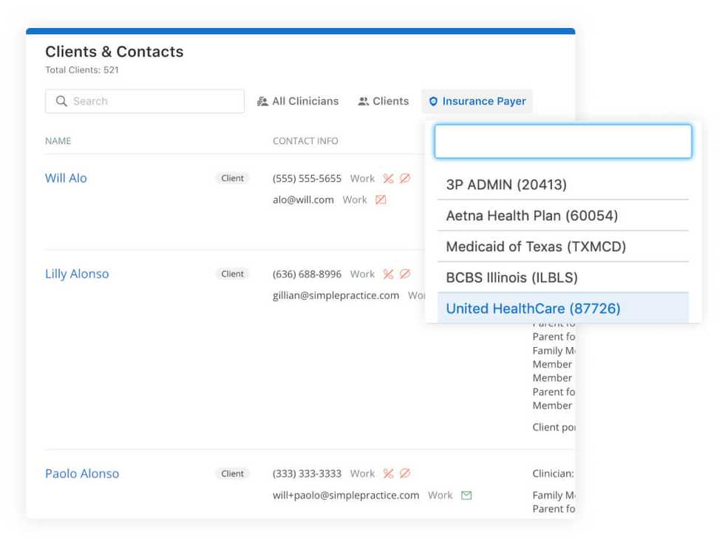Click the red crossed-circle icon beside (555) 555-5655
Image resolution: width=728 pixels, height=548 pixels.
[405, 178]
